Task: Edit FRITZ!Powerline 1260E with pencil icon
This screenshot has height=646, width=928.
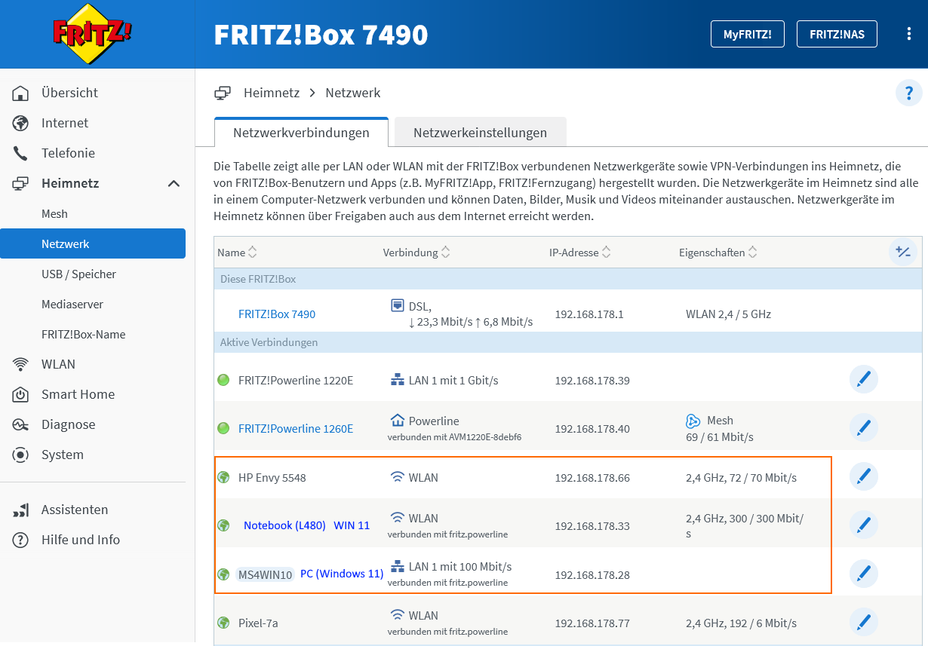Action: coord(864,428)
